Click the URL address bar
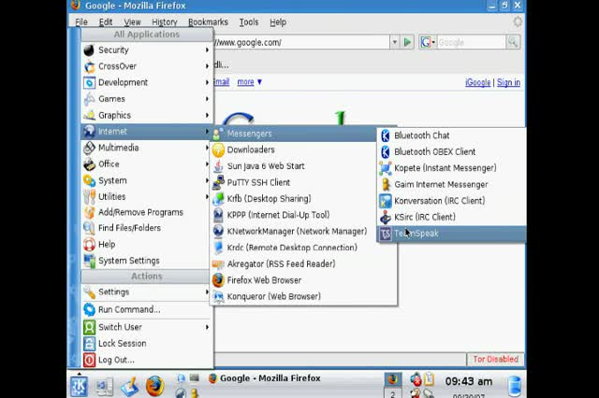The width and height of the screenshot is (599, 398). pyautogui.click(x=301, y=42)
